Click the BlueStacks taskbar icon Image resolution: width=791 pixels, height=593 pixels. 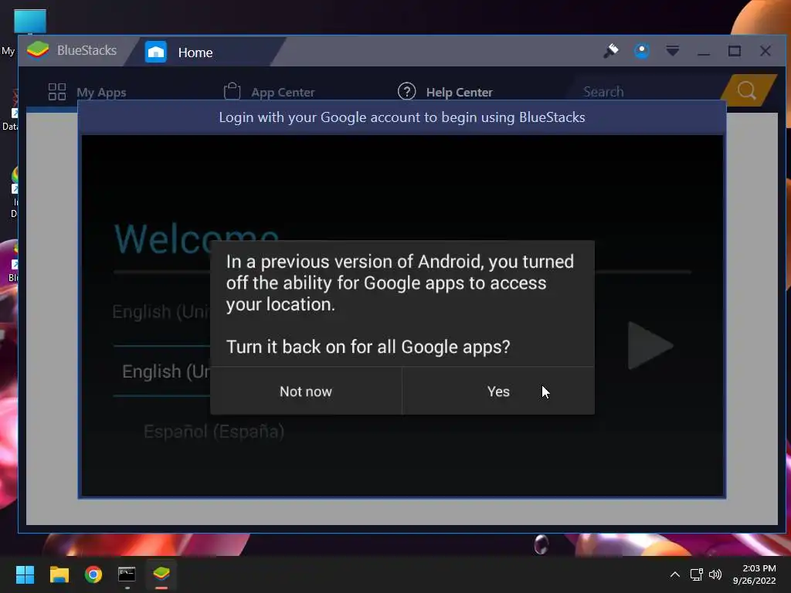[161, 574]
